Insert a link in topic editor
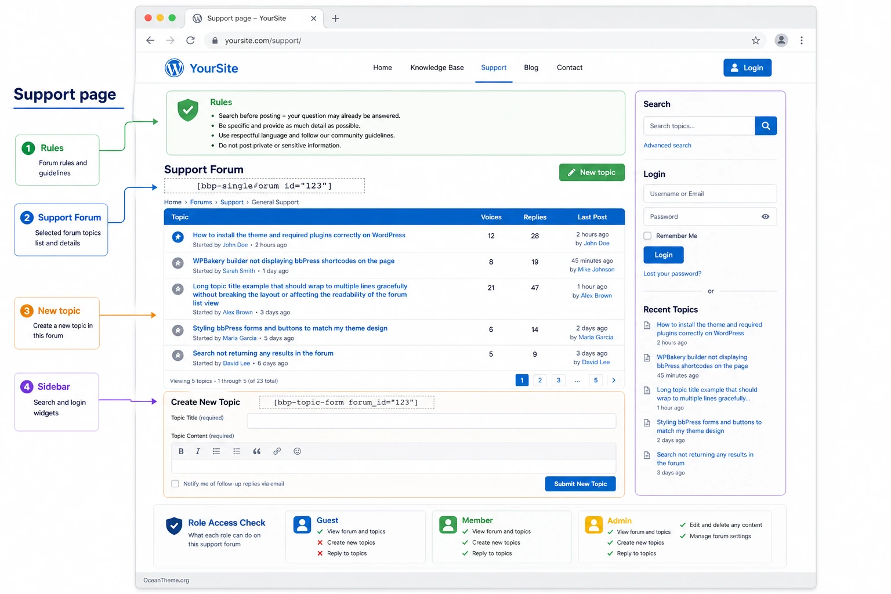Viewport: 891px width, 594px height. click(277, 451)
